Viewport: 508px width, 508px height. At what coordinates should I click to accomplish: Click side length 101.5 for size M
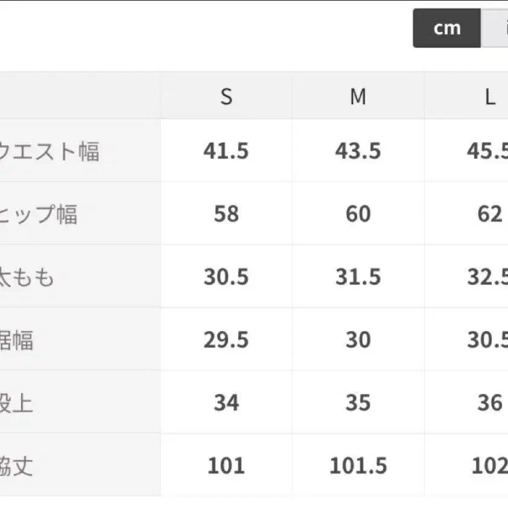click(358, 466)
